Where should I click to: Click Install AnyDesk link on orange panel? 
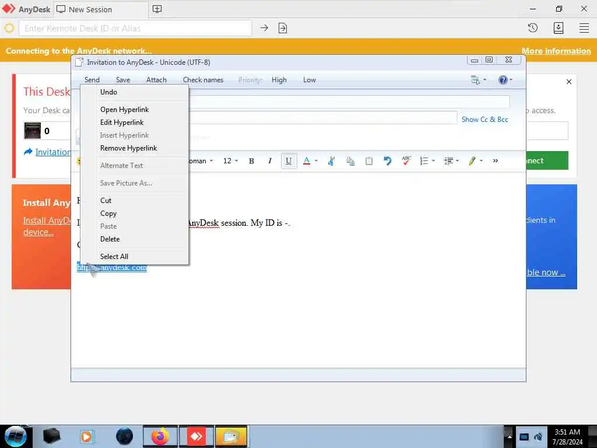click(x=47, y=226)
